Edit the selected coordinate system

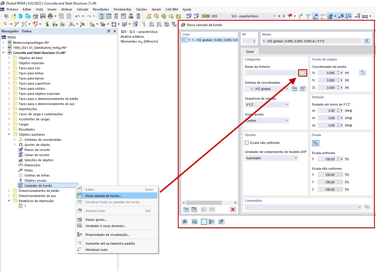pyautogui.click(x=303, y=89)
